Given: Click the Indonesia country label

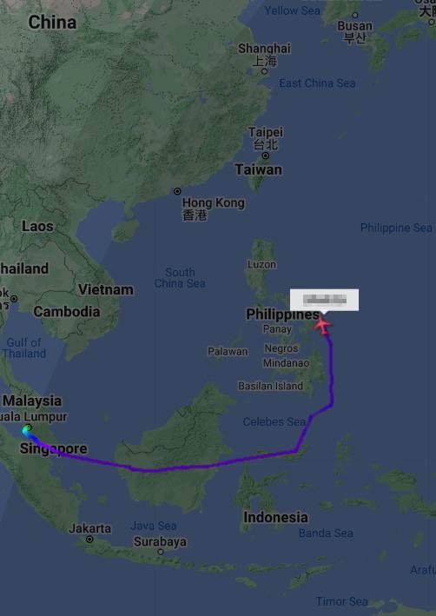Looking at the screenshot, I should tap(275, 518).
